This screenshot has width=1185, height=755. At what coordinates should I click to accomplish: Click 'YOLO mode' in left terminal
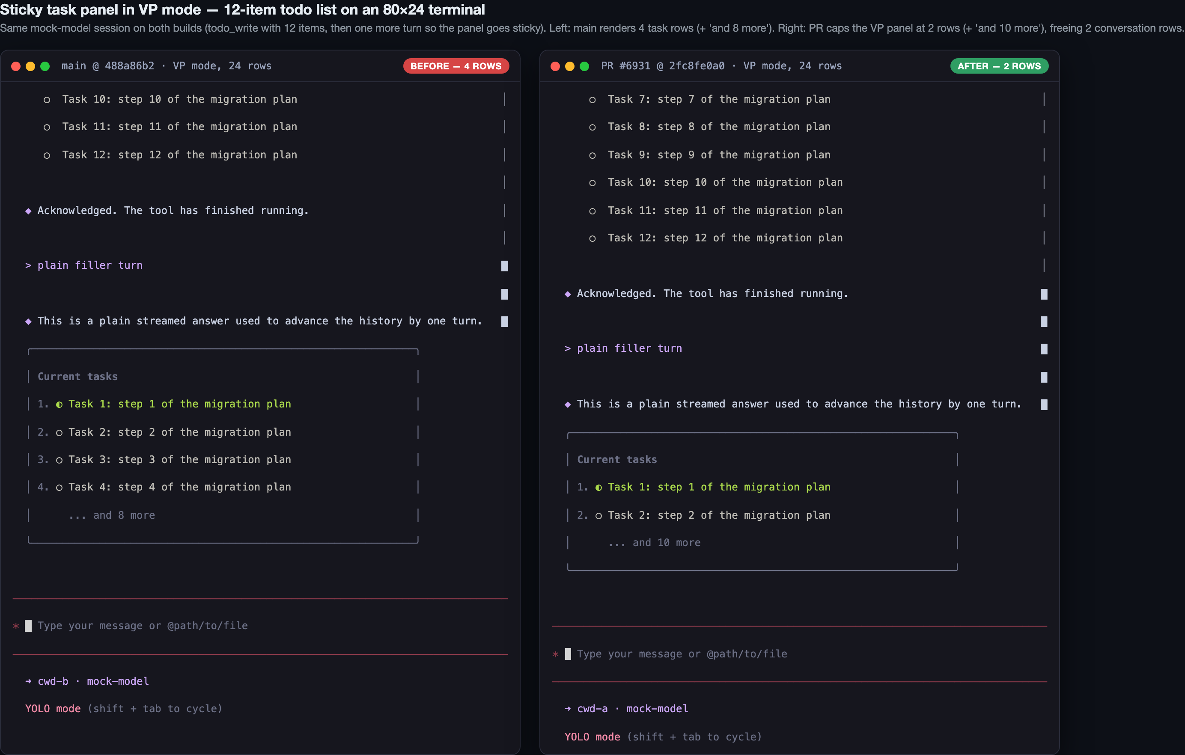(53, 709)
